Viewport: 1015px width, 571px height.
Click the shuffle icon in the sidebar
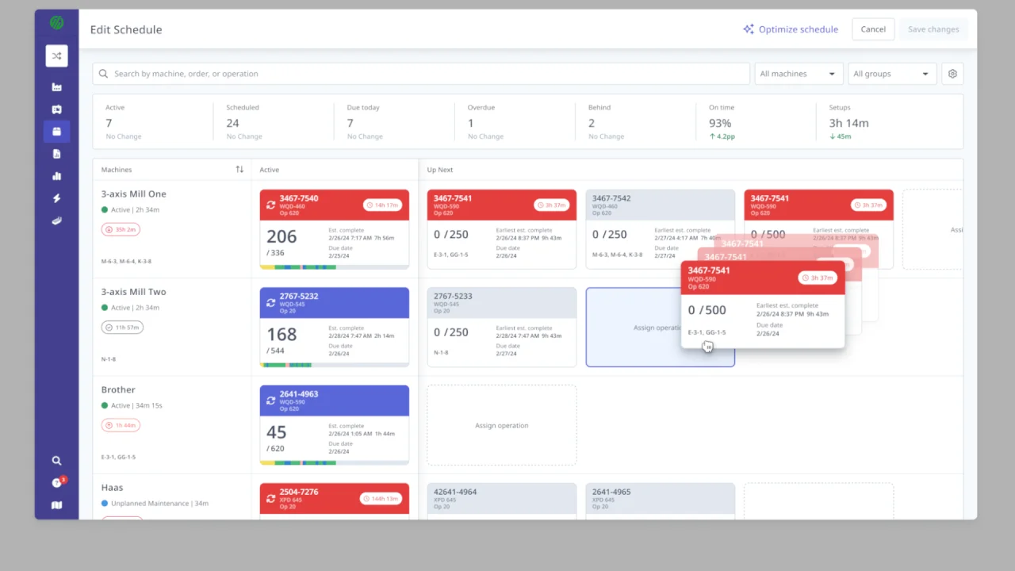click(56, 56)
